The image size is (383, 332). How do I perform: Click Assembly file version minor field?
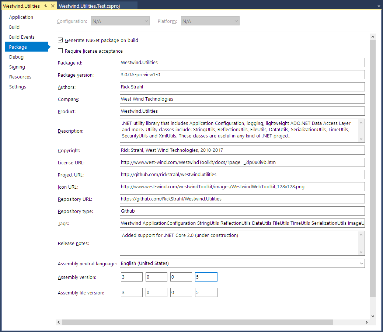156,293
